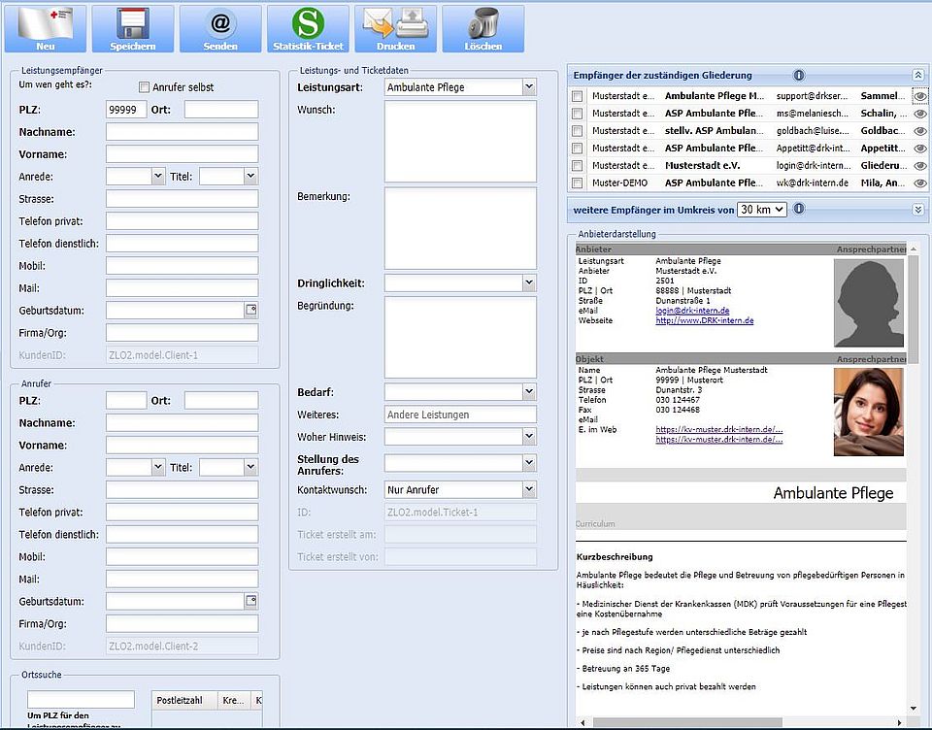Click the Neu flag toolbar button
The image size is (932, 730).
click(46, 28)
